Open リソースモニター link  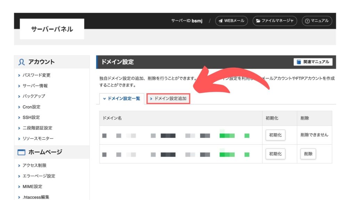pyautogui.click(x=38, y=138)
